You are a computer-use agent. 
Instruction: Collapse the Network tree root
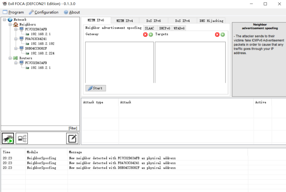pyautogui.click(x=5, y=19)
